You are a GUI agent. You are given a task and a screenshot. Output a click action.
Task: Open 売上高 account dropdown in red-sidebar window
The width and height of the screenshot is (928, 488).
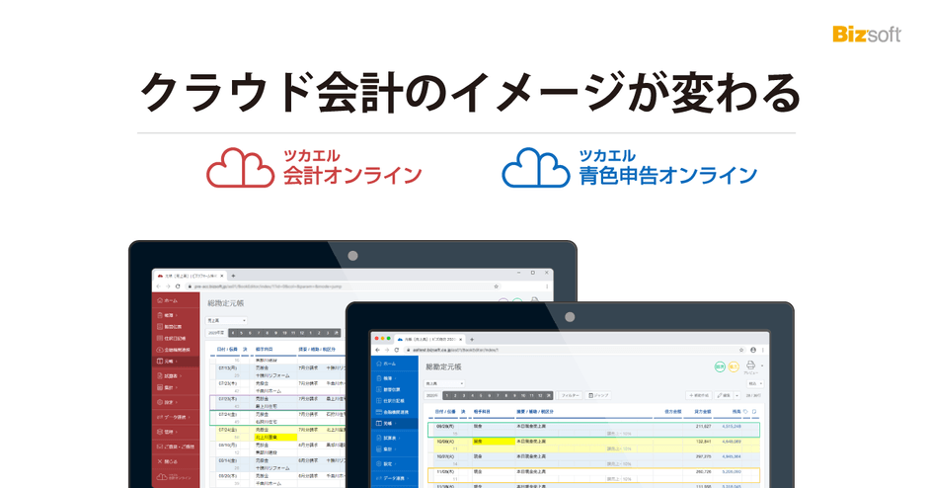click(226, 320)
